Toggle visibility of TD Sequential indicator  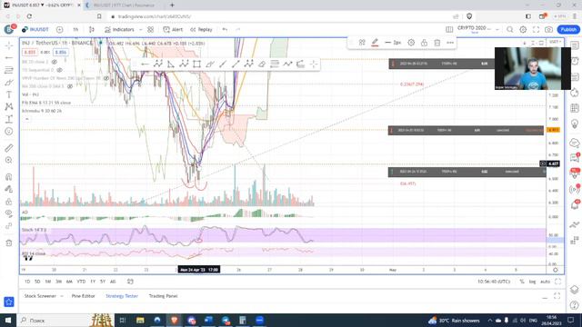[59, 70]
